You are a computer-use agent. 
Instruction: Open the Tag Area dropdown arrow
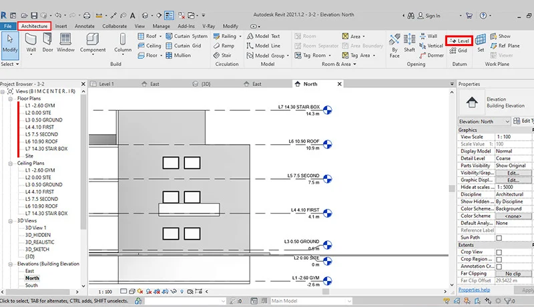click(374, 55)
